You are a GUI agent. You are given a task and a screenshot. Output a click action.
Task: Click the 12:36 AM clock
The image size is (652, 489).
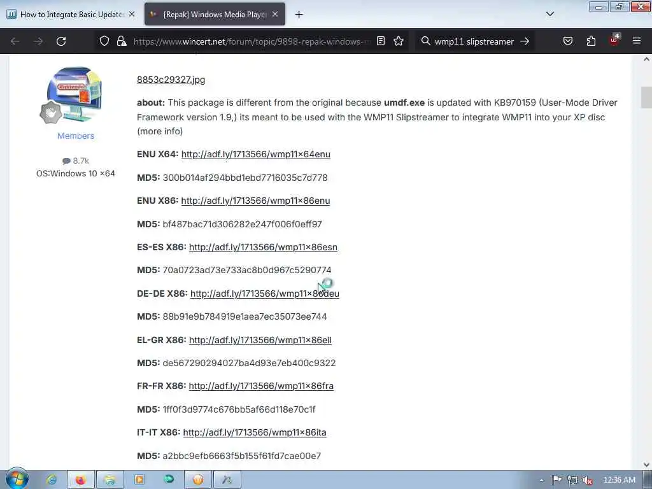coord(619,480)
